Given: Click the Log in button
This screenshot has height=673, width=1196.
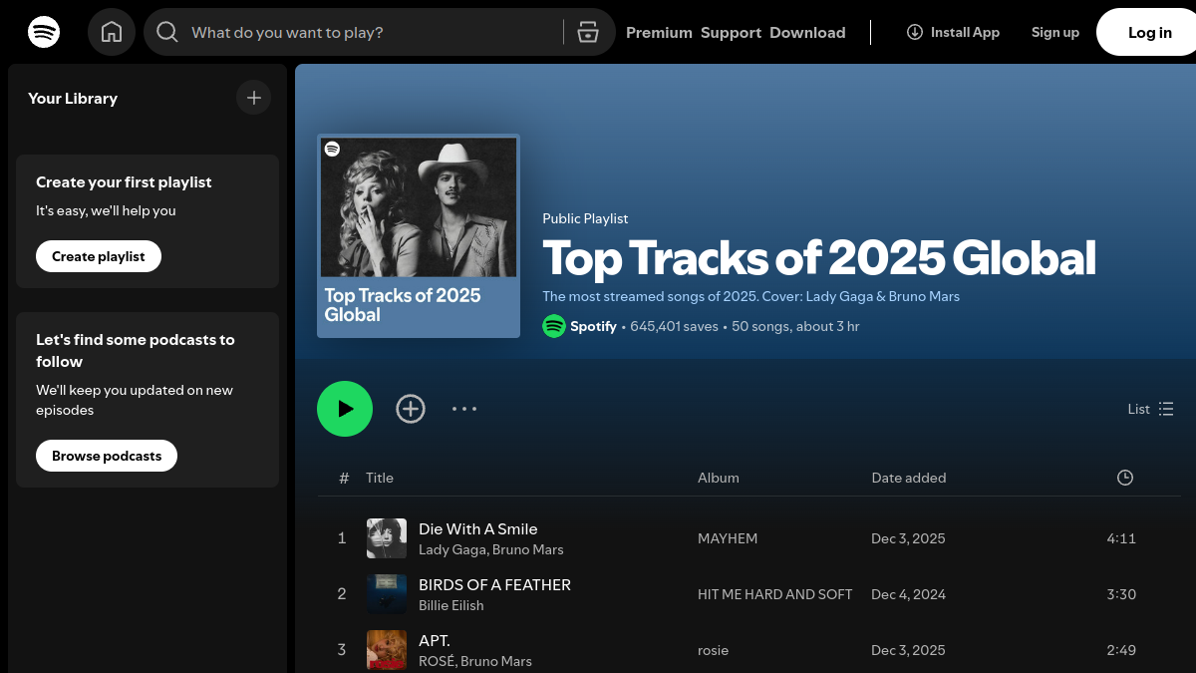Looking at the screenshot, I should 1150,32.
